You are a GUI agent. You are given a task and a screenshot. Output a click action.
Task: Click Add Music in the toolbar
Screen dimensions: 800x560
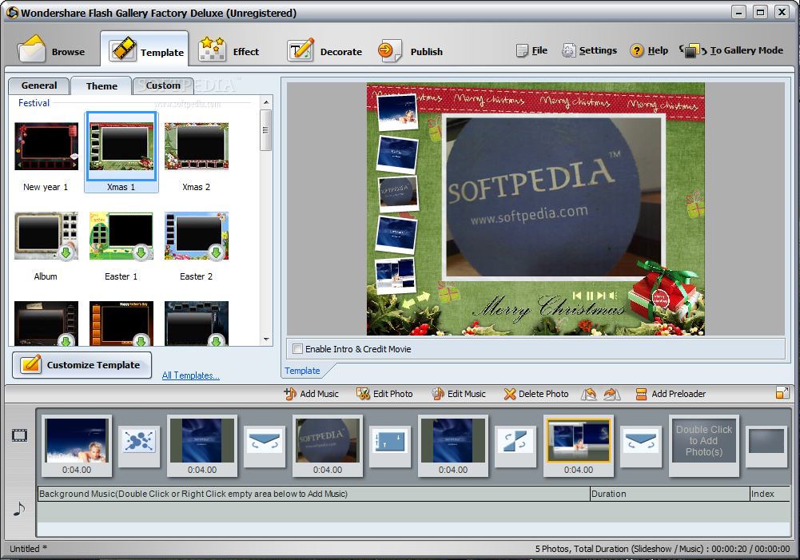point(311,394)
